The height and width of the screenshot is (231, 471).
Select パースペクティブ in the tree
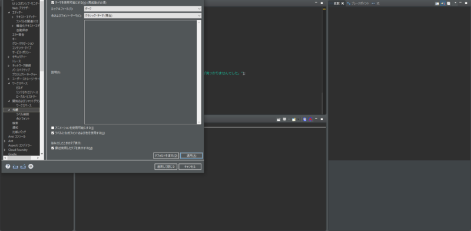[21, 70]
